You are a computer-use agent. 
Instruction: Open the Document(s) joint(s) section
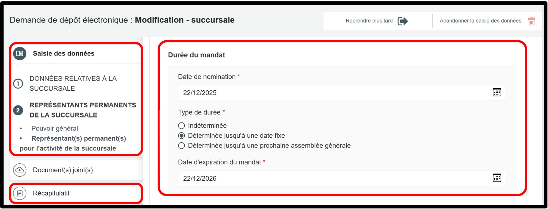(63, 170)
